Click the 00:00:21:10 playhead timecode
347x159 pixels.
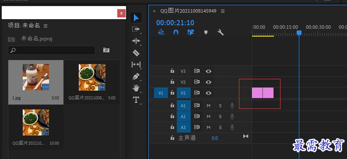click(175, 23)
